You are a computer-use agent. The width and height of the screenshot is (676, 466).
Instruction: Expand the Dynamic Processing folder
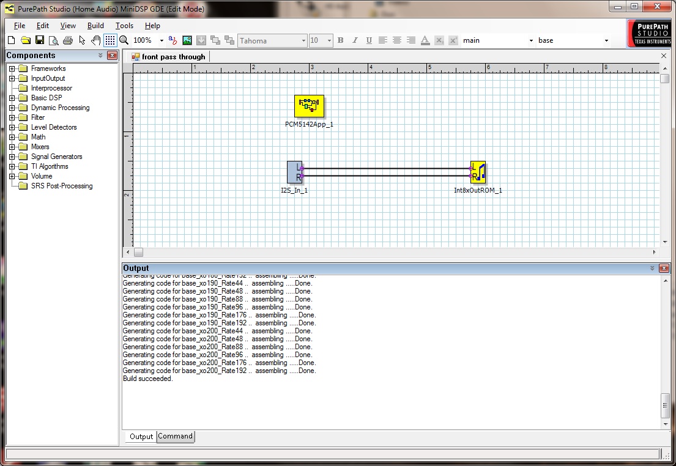click(x=12, y=108)
